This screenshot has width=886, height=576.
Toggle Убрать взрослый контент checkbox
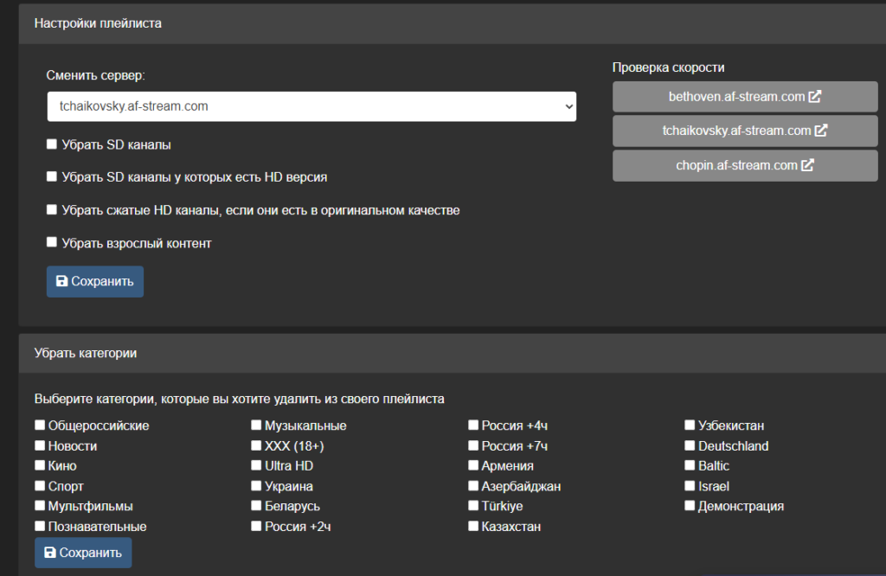(x=52, y=243)
